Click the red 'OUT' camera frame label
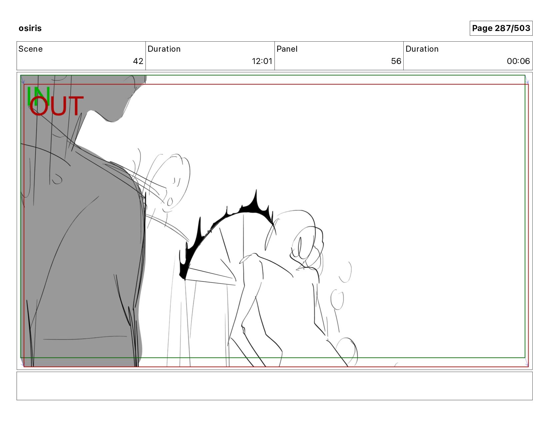Viewport: 550px width, 425px height. [57, 106]
